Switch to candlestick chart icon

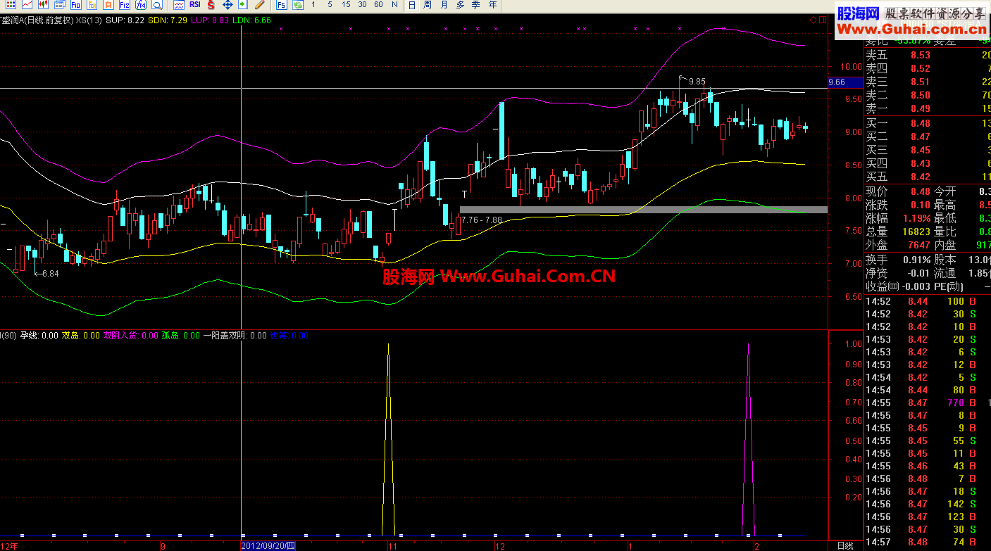click(43, 5)
